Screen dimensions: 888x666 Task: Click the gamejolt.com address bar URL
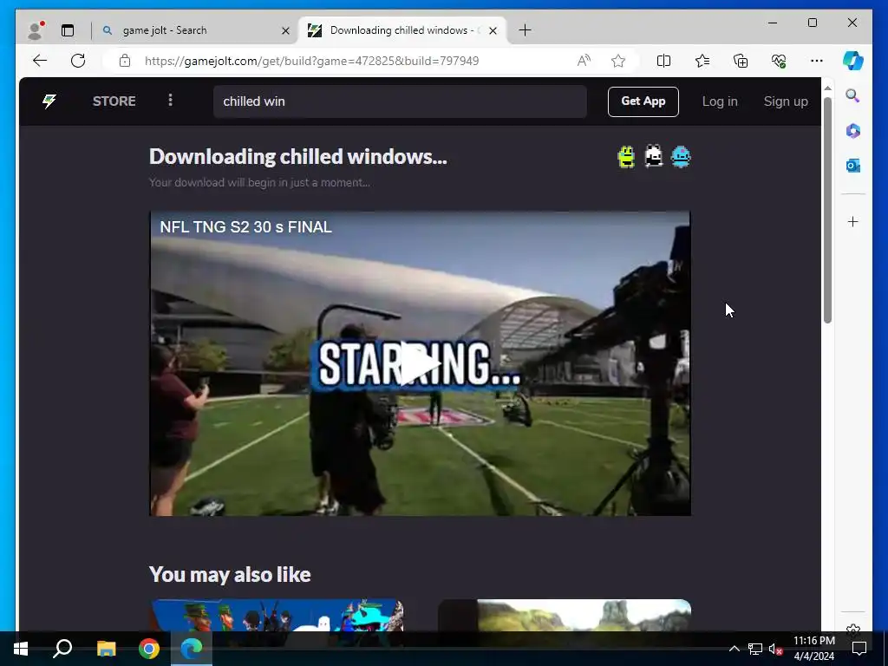[x=311, y=61]
